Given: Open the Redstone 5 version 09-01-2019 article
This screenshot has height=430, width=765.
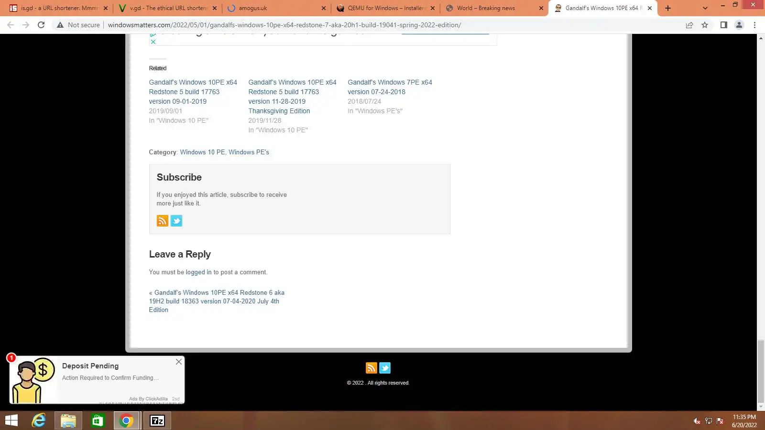Looking at the screenshot, I should (x=193, y=92).
